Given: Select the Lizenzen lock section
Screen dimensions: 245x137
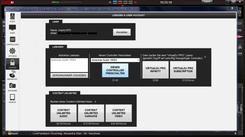Looking at the screenshot, I should click(12, 64).
